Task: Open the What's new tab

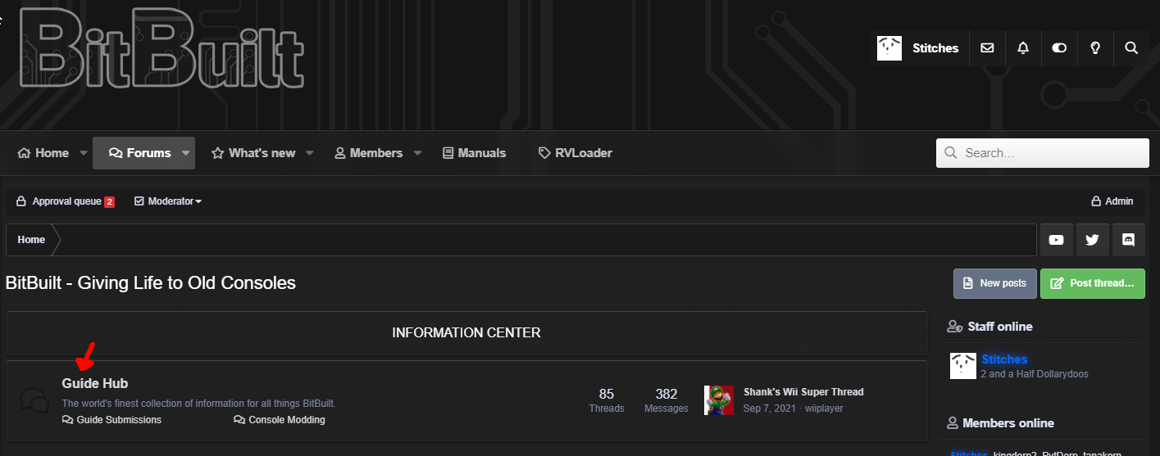Action: pos(253,153)
